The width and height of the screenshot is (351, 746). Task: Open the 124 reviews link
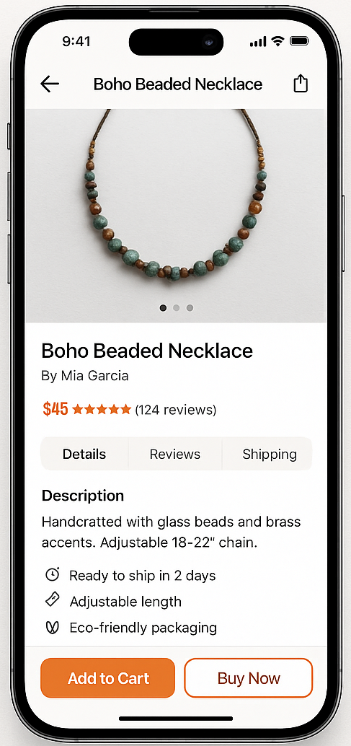[x=176, y=409]
